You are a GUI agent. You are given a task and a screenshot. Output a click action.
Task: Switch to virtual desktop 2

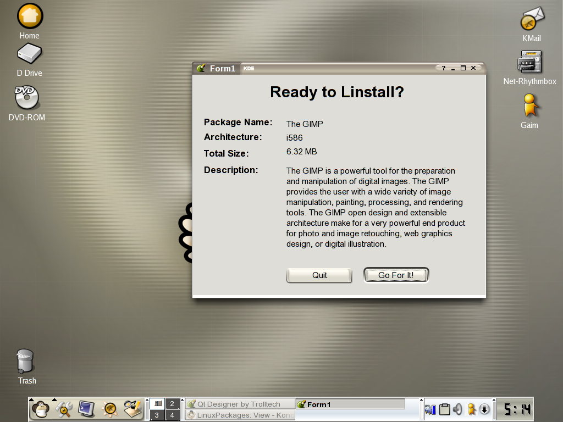[172, 404]
